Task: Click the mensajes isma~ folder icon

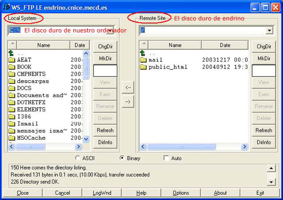Action: tap(11, 131)
